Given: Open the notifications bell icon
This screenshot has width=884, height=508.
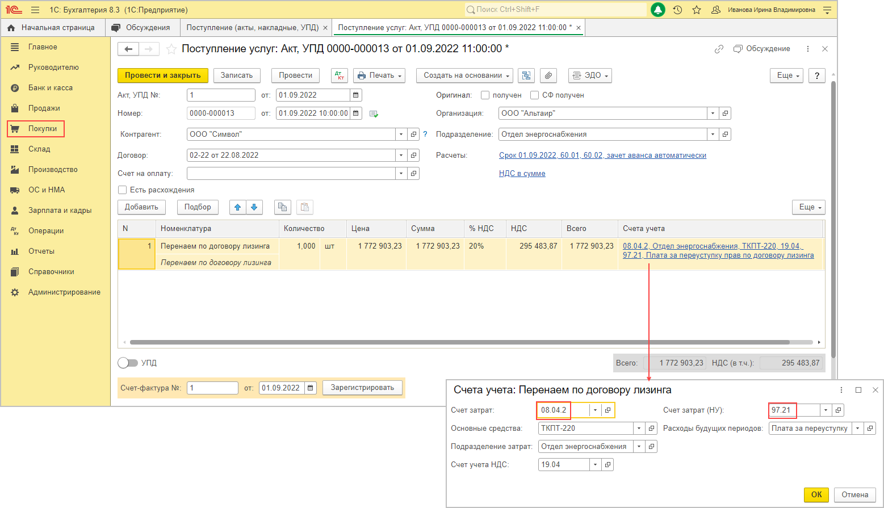Looking at the screenshot, I should tap(658, 10).
